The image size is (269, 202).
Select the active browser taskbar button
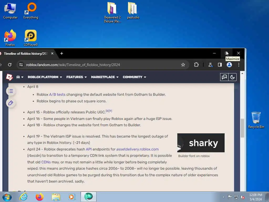click(x=89, y=197)
